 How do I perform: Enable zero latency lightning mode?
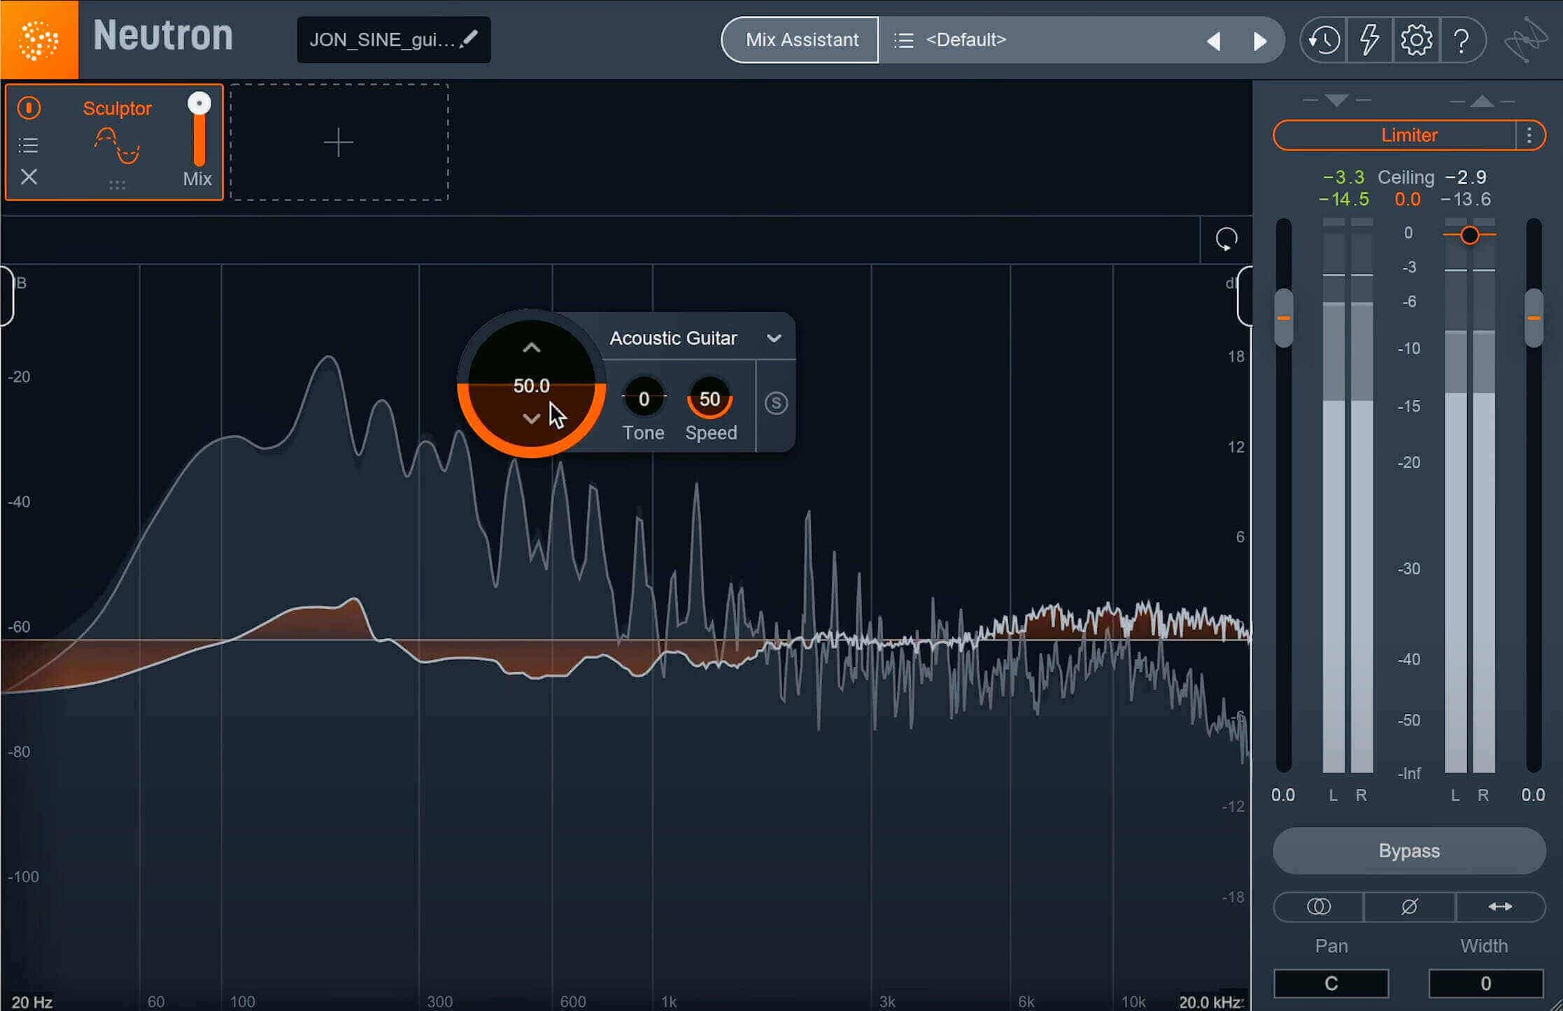1369,40
